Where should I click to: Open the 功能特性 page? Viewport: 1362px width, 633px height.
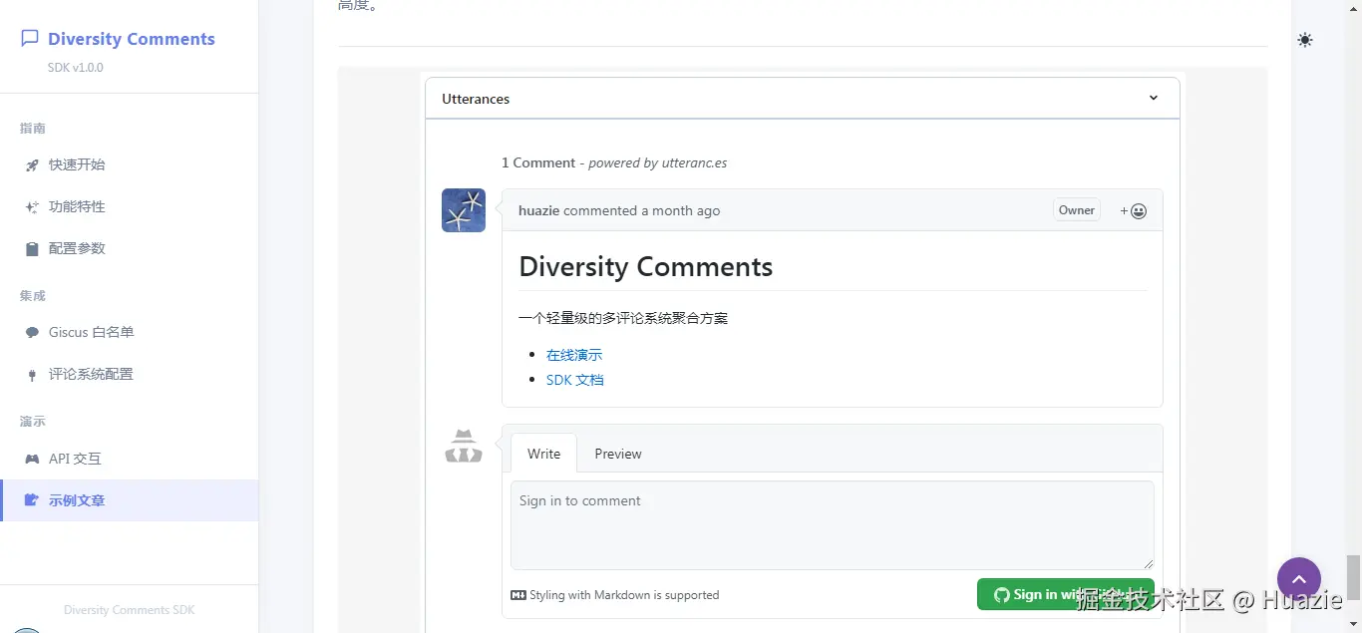coord(130,207)
